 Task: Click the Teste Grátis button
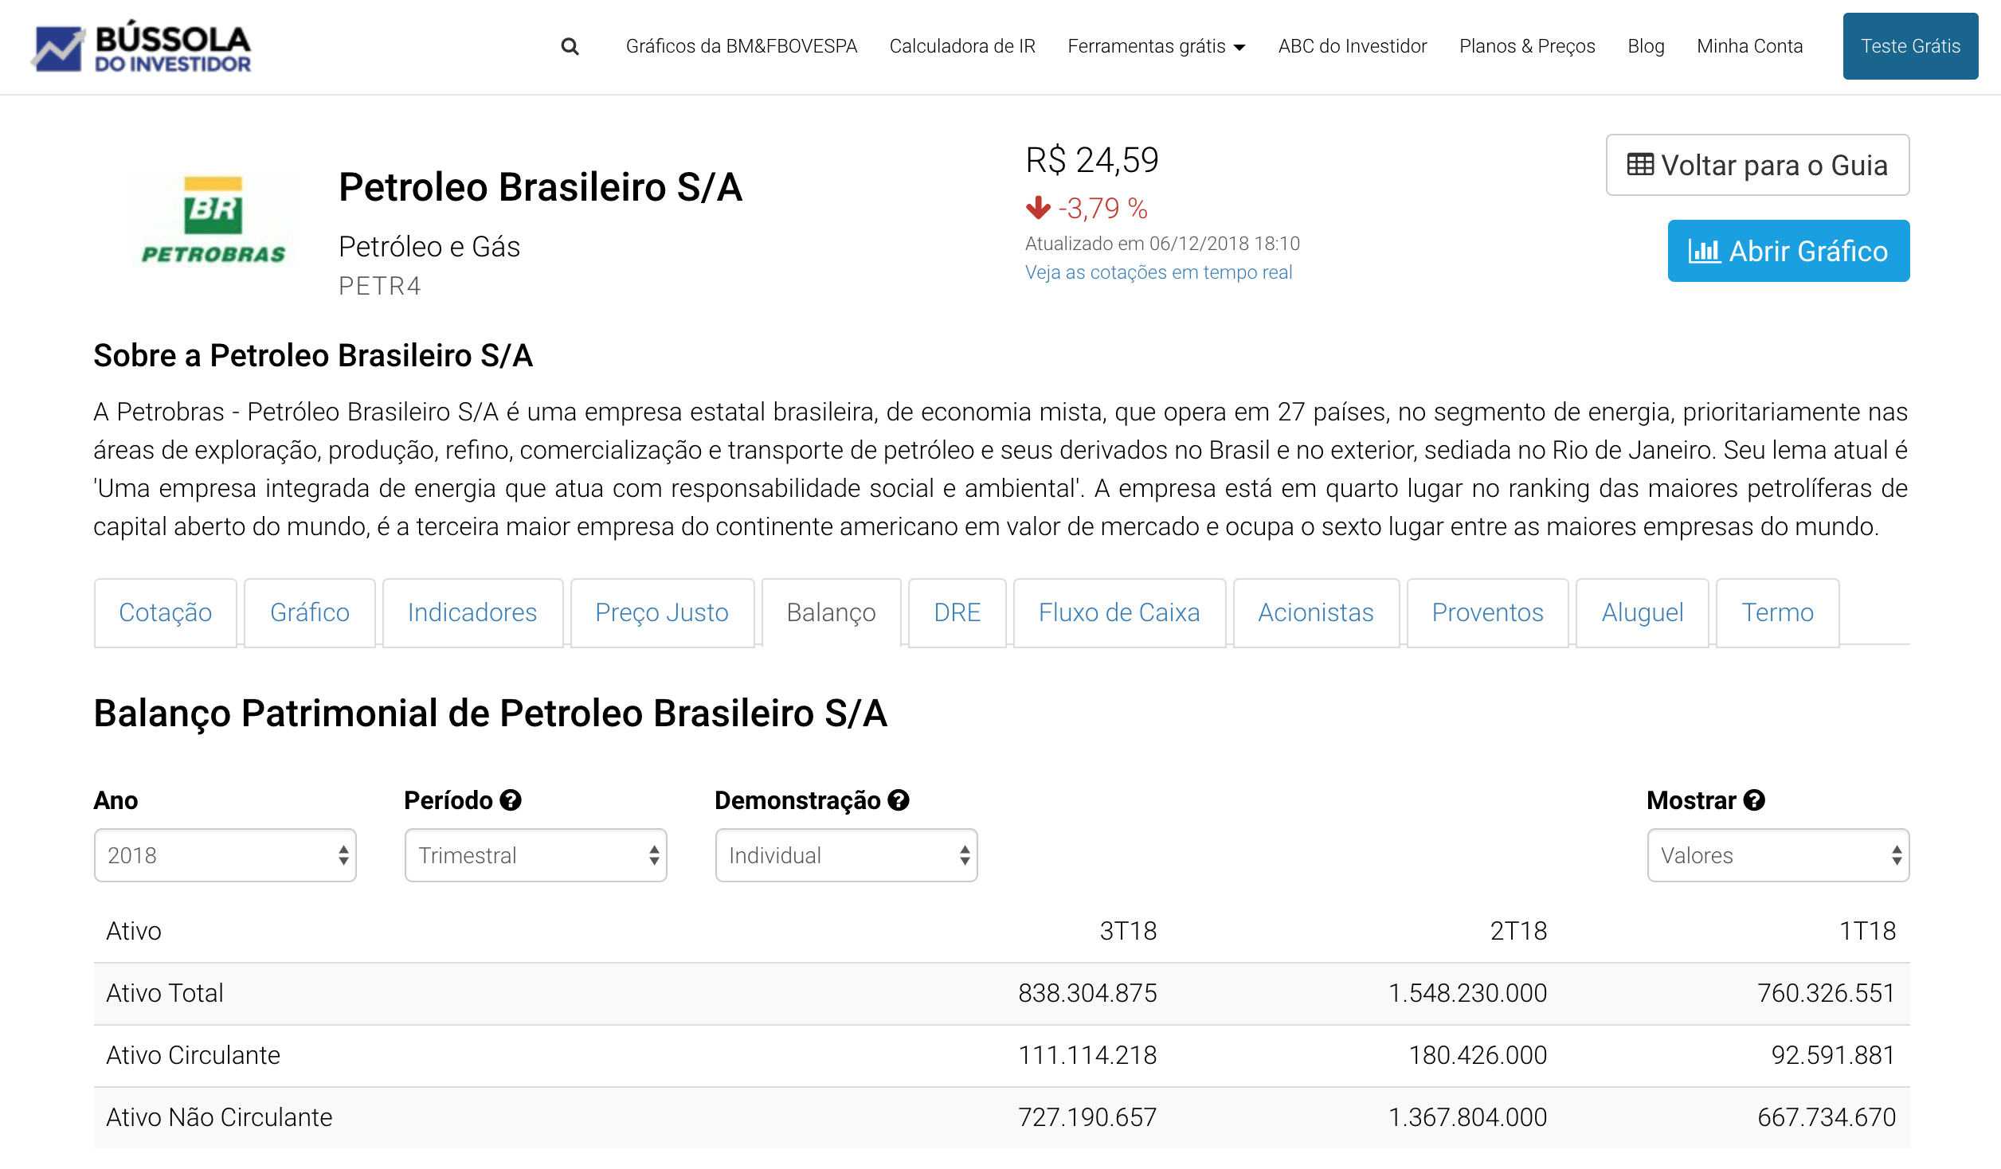[1910, 46]
